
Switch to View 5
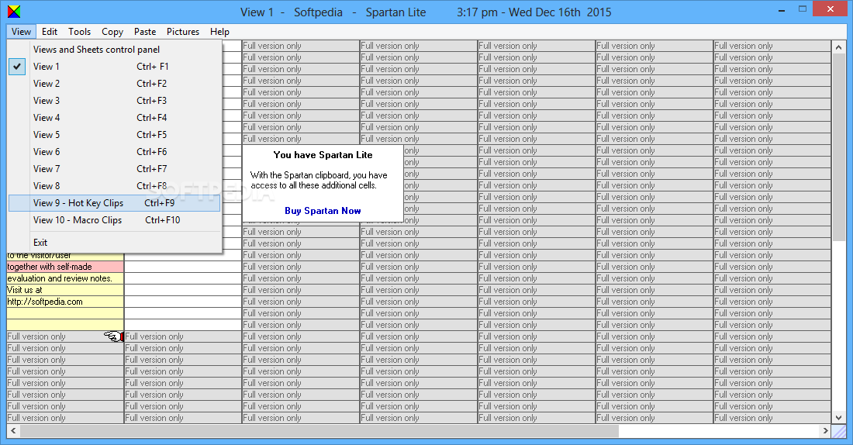click(114, 134)
